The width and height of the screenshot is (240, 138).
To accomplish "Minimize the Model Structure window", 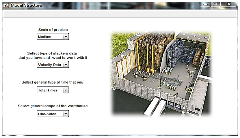I will (x=205, y=4).
